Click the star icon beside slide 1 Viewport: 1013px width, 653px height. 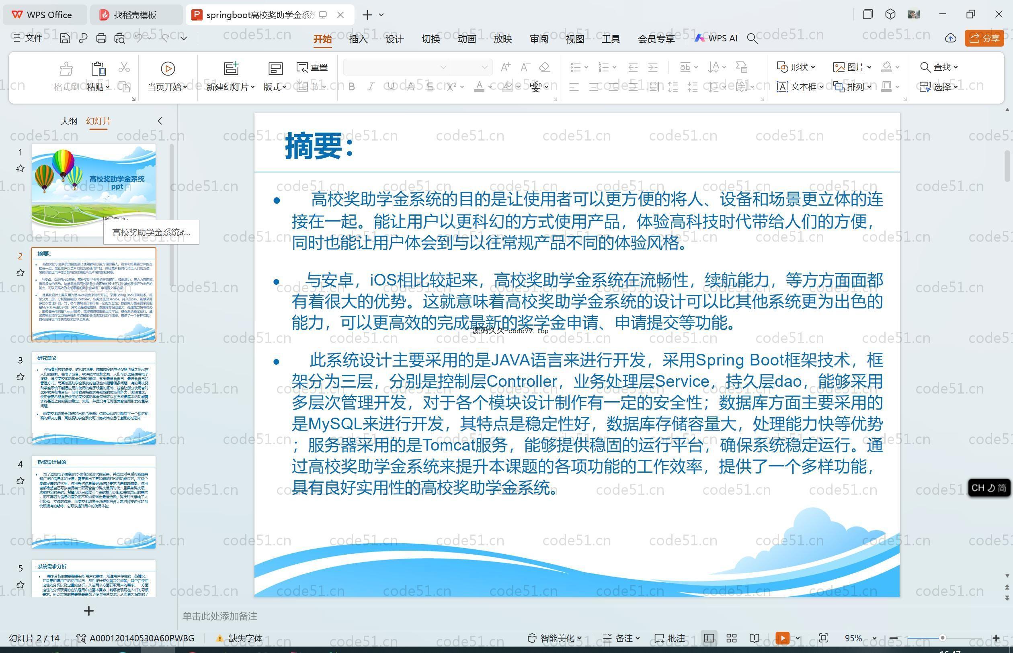coord(20,168)
